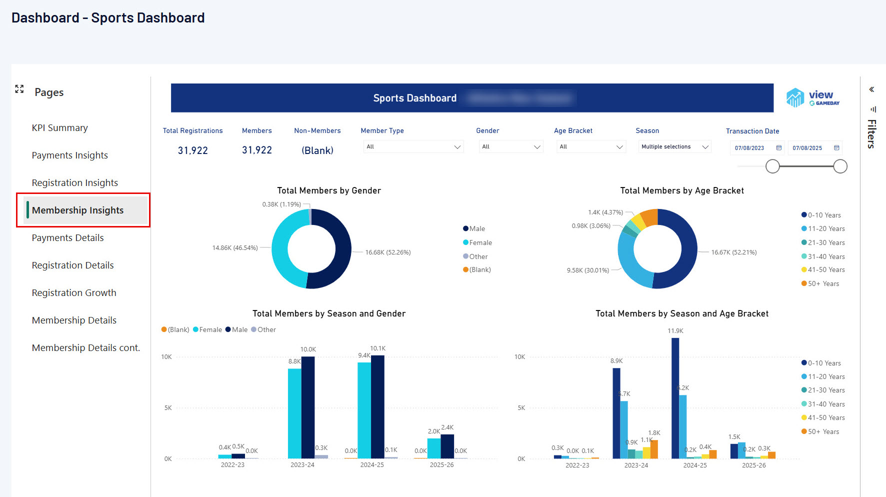886x497 pixels.
Task: Click the expand pages pane icon
Action: pyautogui.click(x=19, y=89)
